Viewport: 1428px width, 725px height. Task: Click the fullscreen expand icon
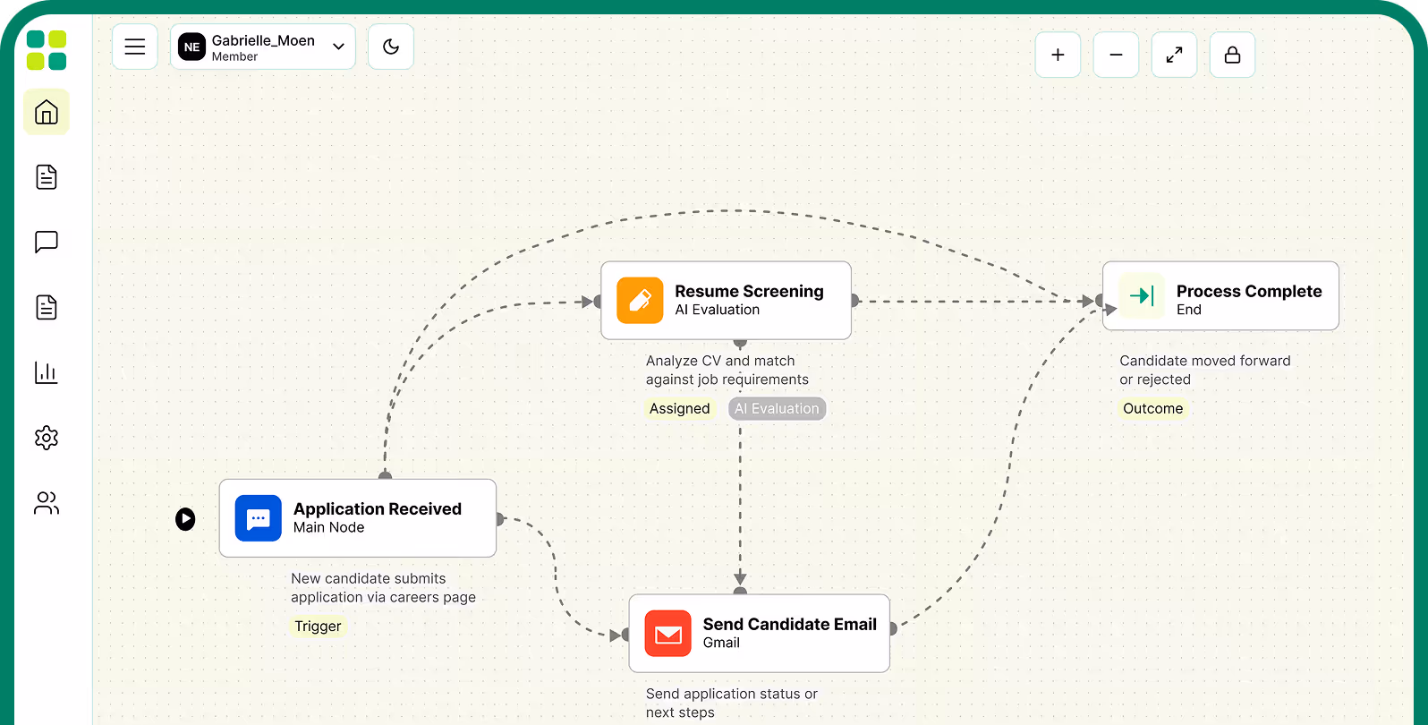point(1174,55)
